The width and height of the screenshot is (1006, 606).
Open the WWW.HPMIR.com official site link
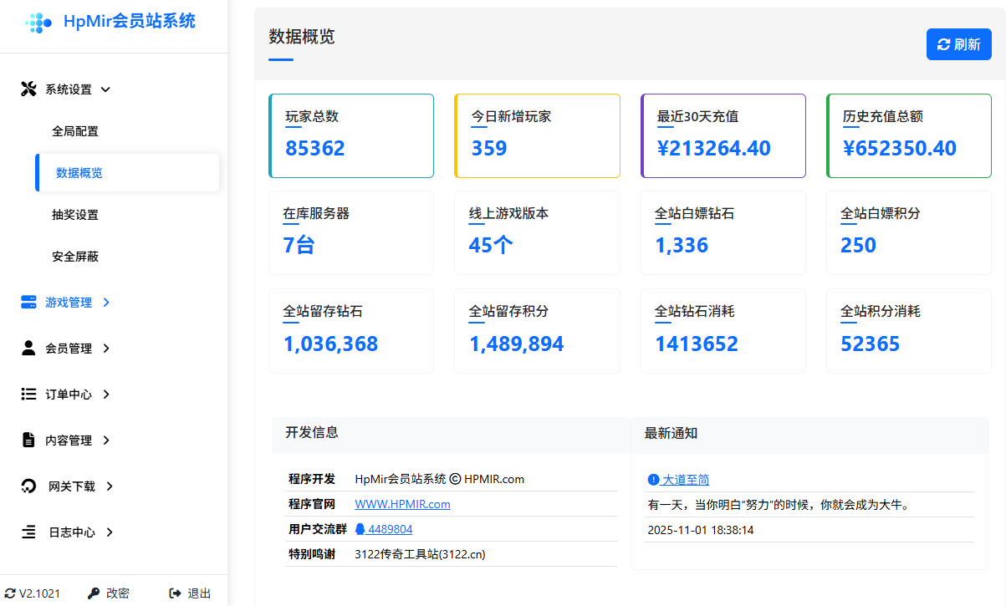(x=402, y=504)
